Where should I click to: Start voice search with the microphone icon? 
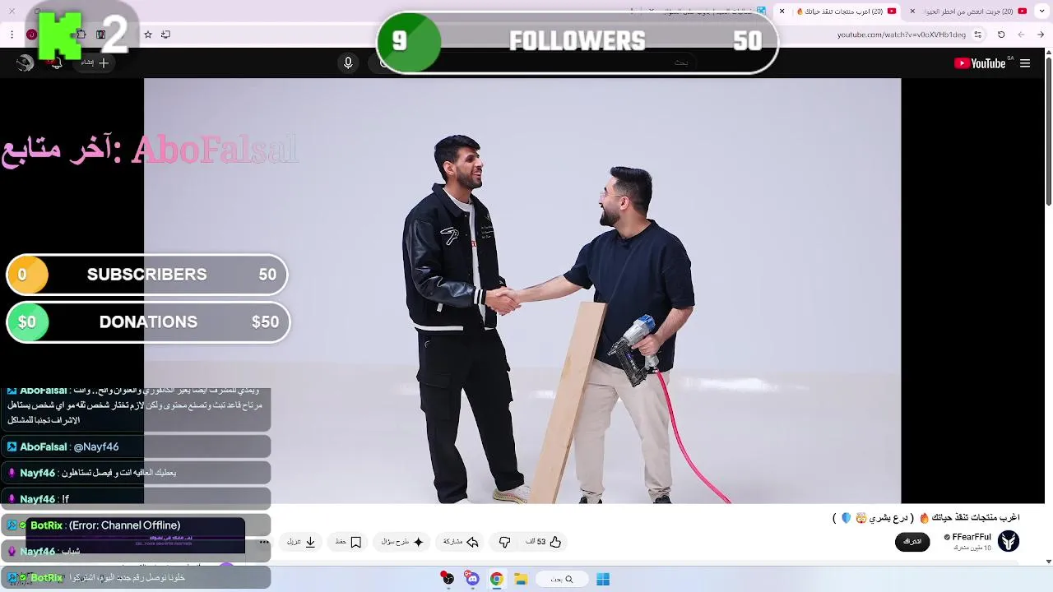[x=348, y=63]
